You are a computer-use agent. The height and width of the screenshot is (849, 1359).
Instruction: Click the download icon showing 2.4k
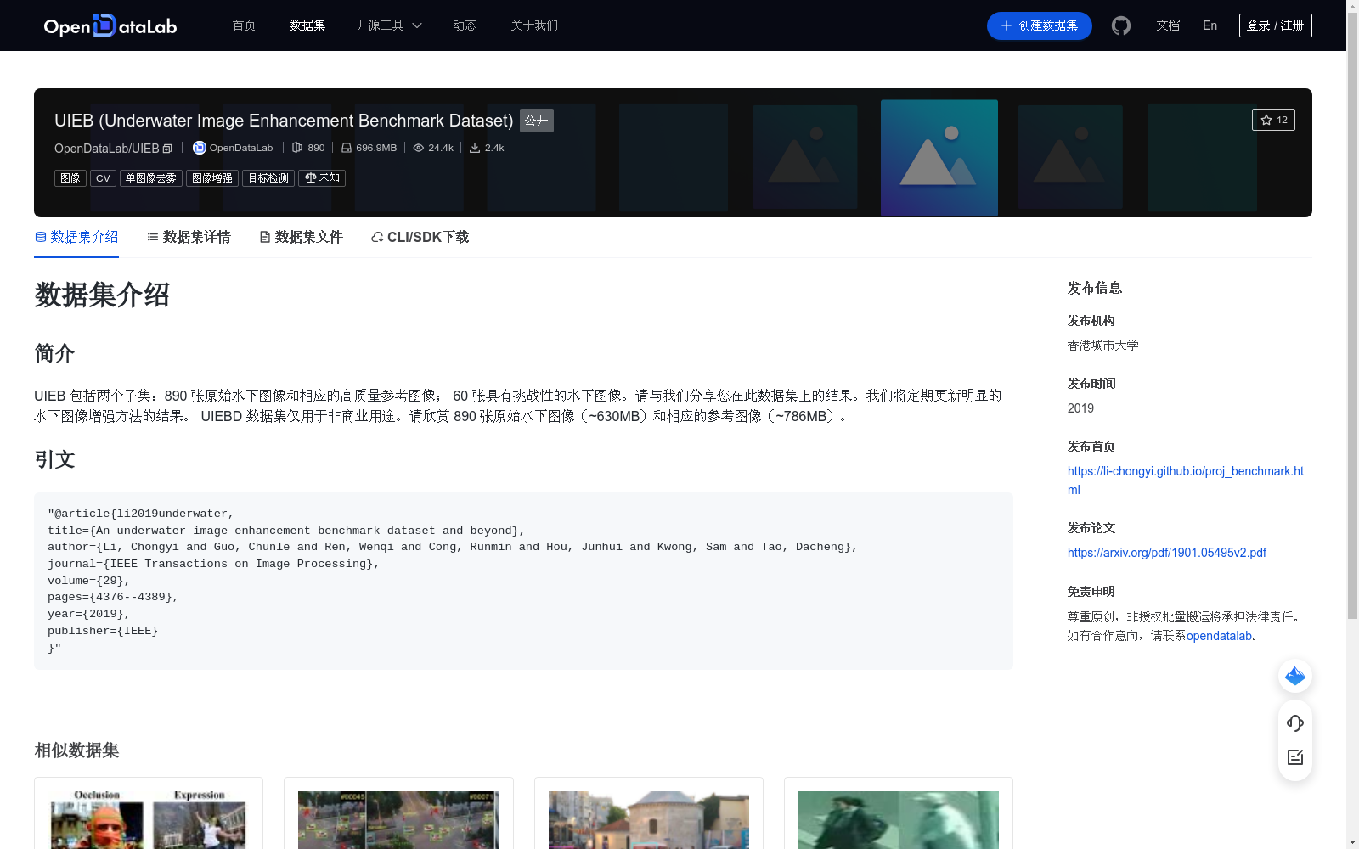tap(474, 147)
